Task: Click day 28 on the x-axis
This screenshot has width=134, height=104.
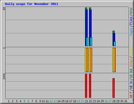Action: (114, 101)
